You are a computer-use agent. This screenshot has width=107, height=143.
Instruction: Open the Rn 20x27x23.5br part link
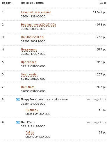pos(33,37)
